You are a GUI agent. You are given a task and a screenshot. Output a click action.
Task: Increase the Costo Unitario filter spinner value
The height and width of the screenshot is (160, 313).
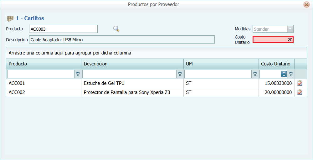pyautogui.click(x=284, y=72)
